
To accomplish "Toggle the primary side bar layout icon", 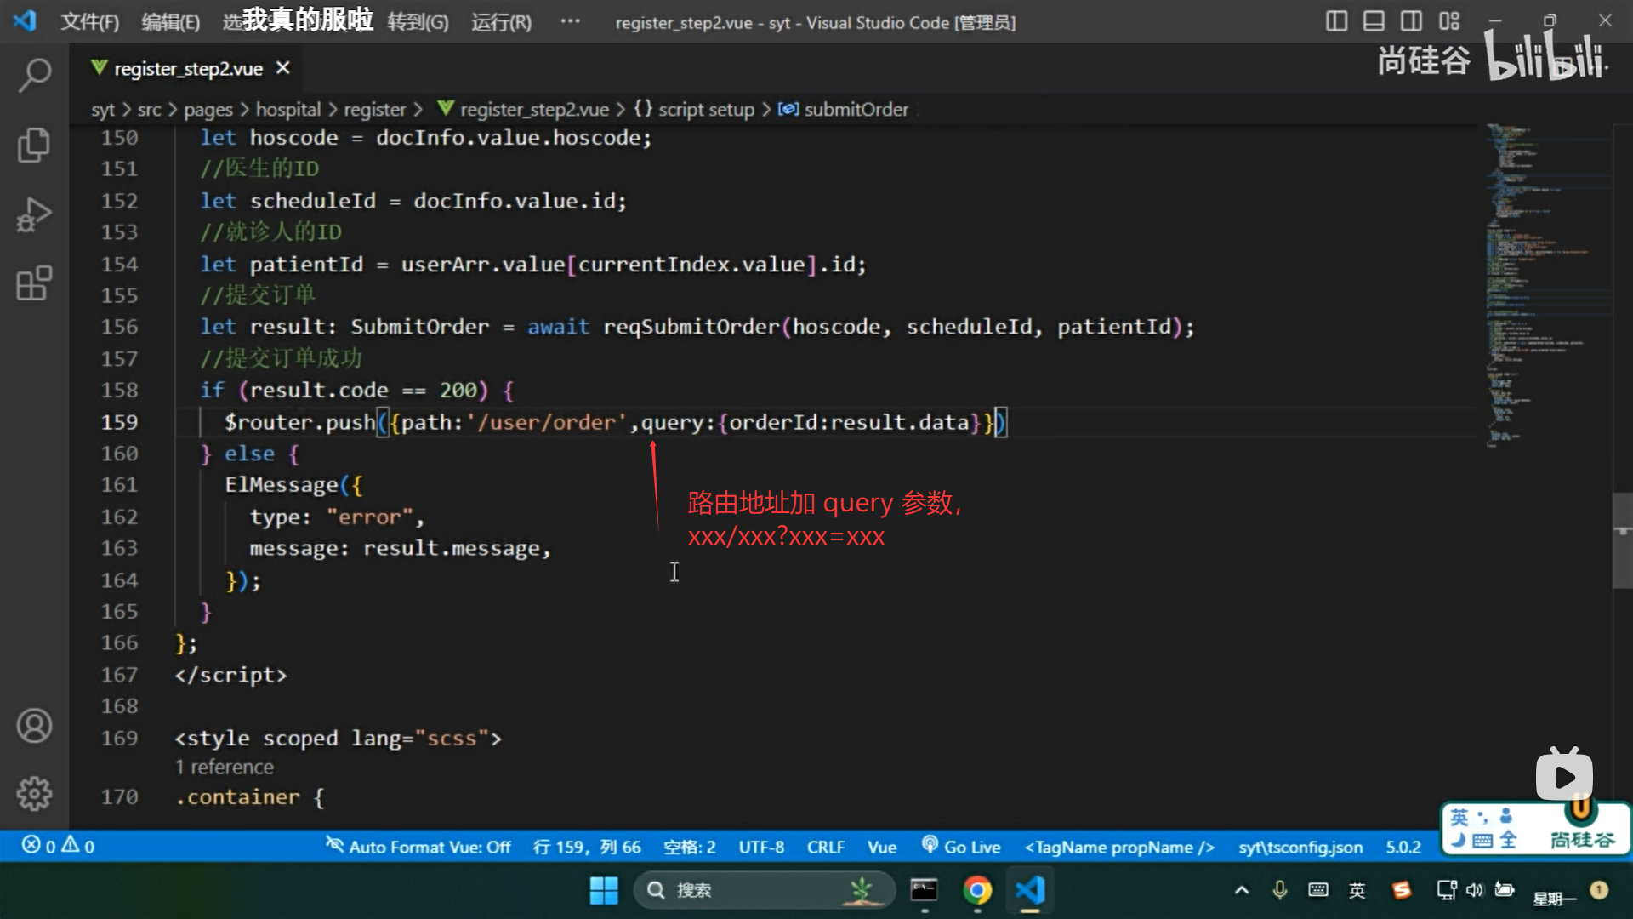I will click(1336, 21).
